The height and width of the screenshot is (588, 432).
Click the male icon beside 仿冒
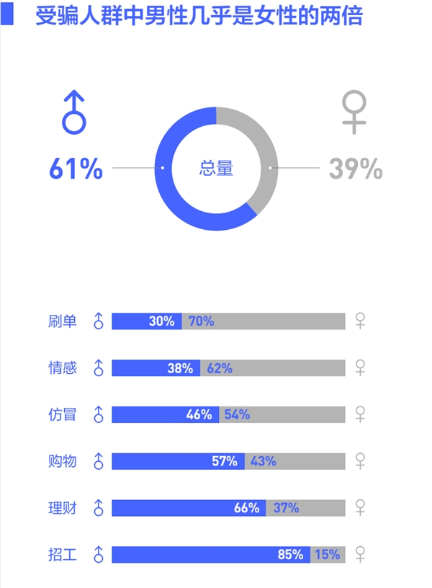pos(99,414)
